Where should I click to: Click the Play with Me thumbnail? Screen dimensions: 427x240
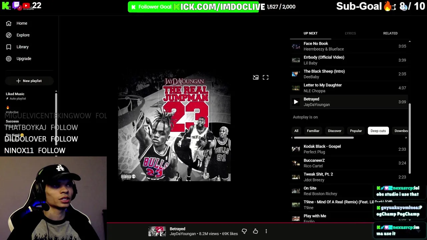(296, 219)
